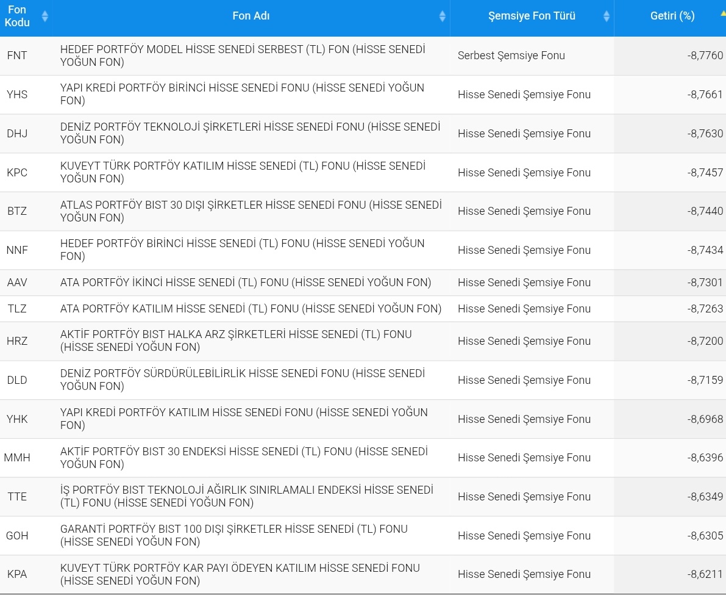Viewport: 726px width, 595px height.
Task: Click the Fon Adı column header
Action: tap(251, 16)
